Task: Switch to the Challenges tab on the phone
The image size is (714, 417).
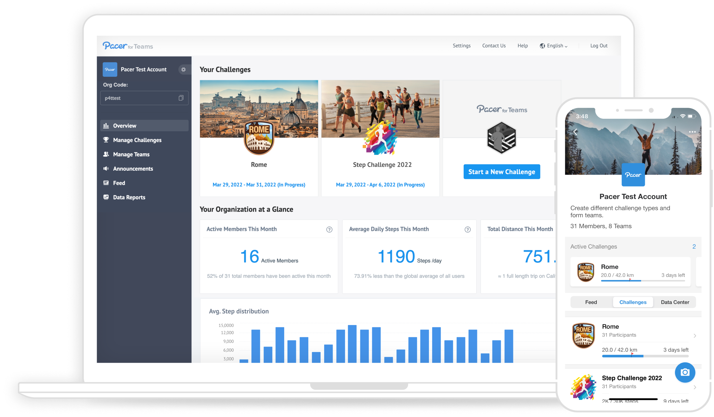Action: point(633,302)
